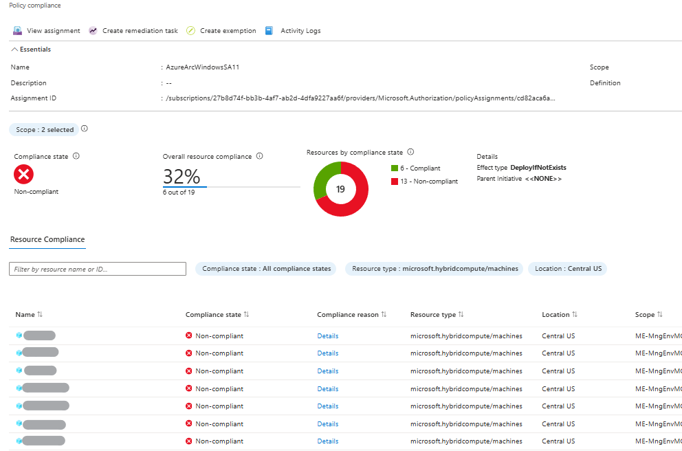This screenshot has width=682, height=451.
Task: Click info icon beside Resources by compliance state
Action: pyautogui.click(x=410, y=152)
